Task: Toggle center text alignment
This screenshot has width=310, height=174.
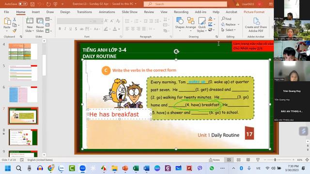Action: pos(133,29)
